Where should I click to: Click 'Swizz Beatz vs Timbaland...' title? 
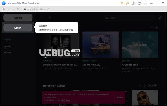[x=60, y=65]
